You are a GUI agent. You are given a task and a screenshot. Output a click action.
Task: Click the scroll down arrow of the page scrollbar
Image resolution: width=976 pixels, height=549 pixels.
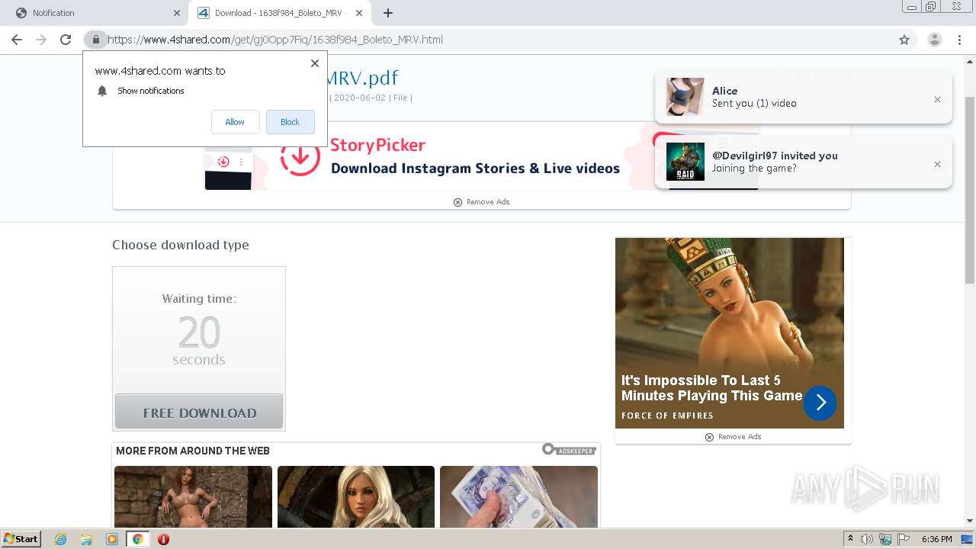click(x=970, y=522)
